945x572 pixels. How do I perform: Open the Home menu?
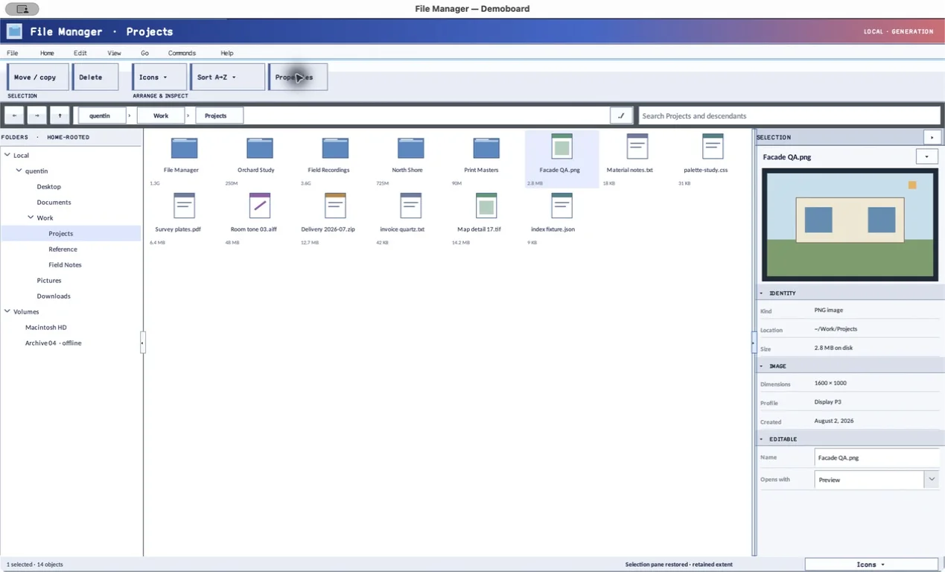click(47, 53)
